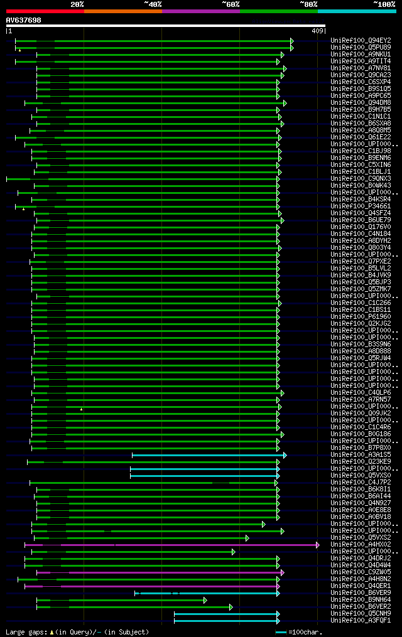
Task: Select the UniRef100_A3A1S5 label
Action: (361, 455)
